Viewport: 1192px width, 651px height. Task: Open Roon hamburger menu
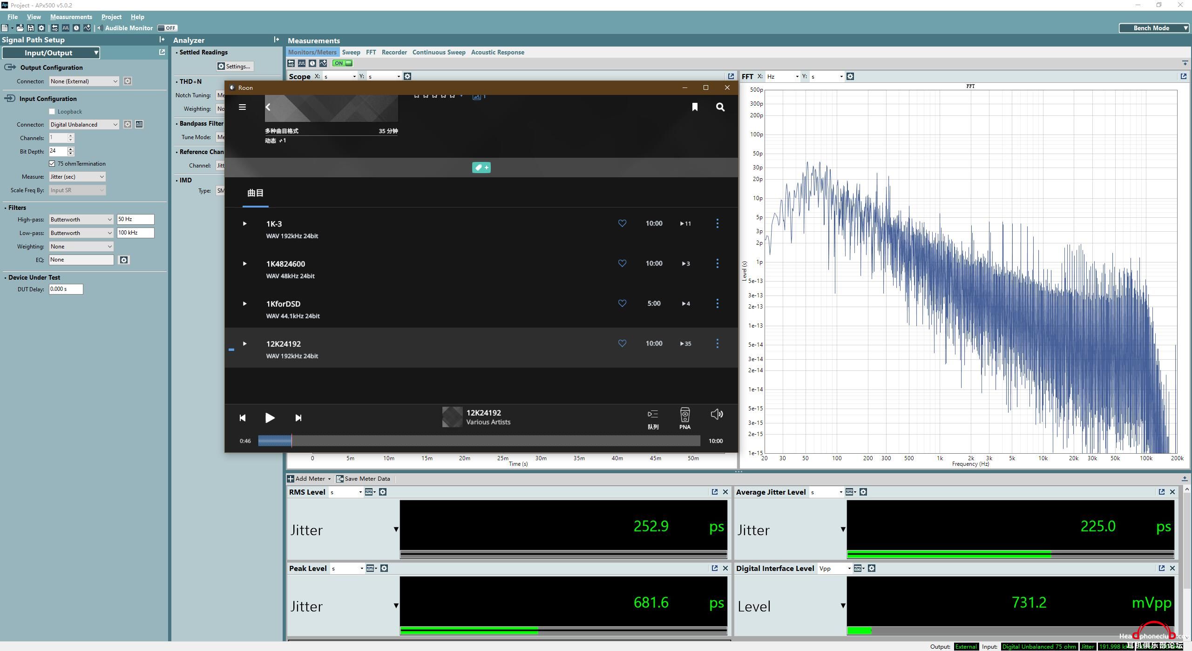[x=242, y=107]
